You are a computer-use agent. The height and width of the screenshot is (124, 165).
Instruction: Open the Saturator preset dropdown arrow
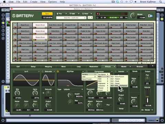[x=54, y=72]
